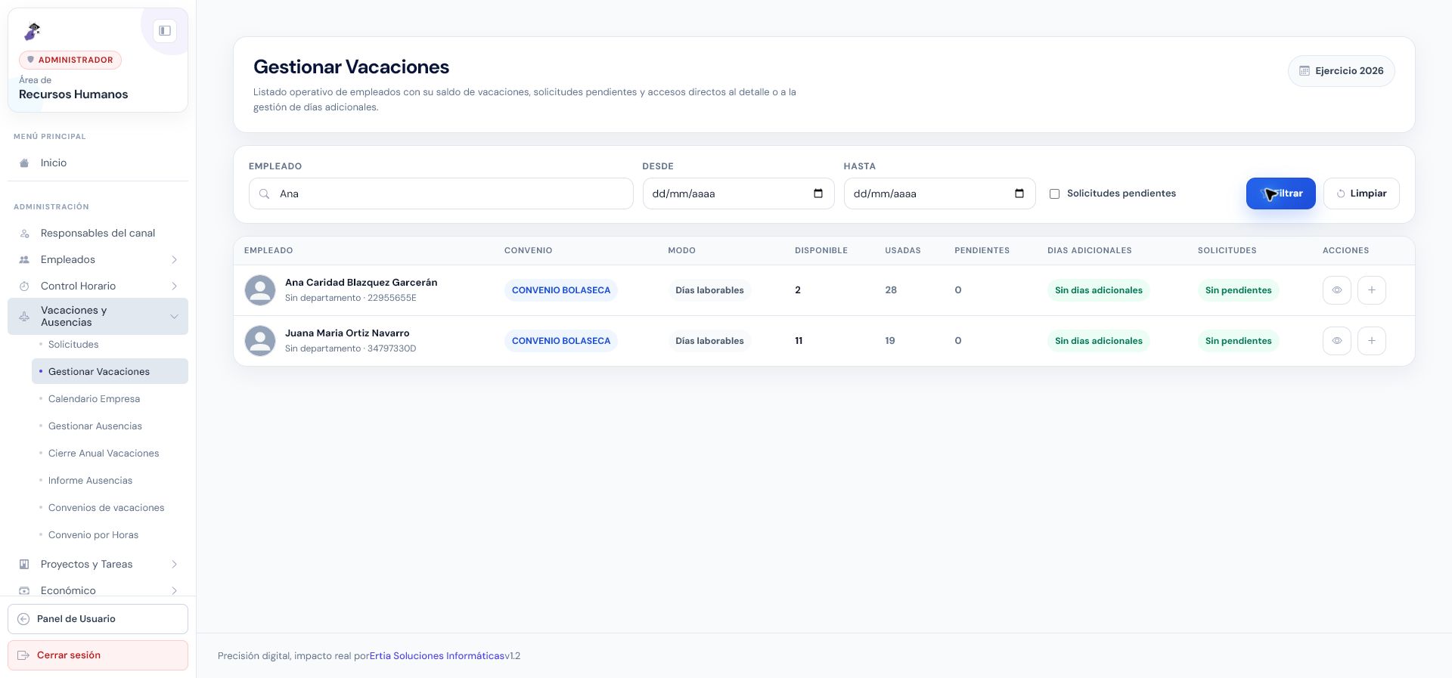Enable the Solicitudes pendientes checkbox
1452x678 pixels.
coord(1054,194)
